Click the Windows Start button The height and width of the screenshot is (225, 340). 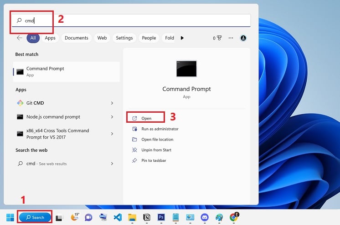10,217
